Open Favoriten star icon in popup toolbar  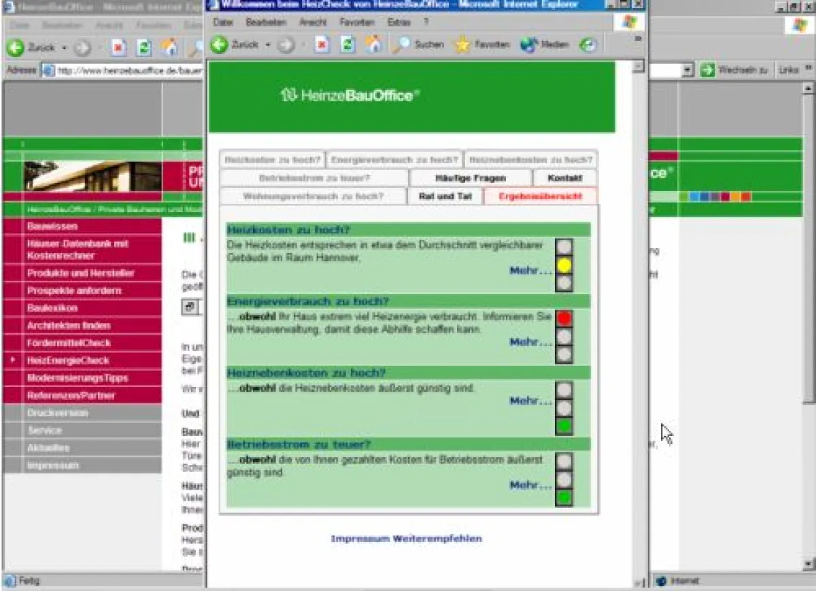(462, 45)
